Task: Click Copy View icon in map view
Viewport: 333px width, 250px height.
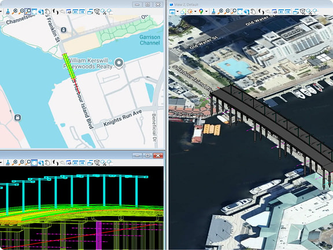Action: [90, 12]
